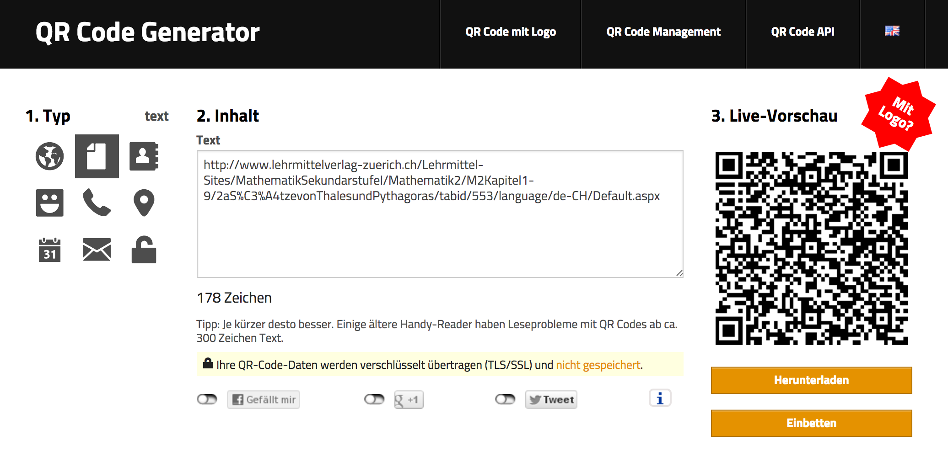
Task: Select the email envelope QR type
Action: point(97,250)
